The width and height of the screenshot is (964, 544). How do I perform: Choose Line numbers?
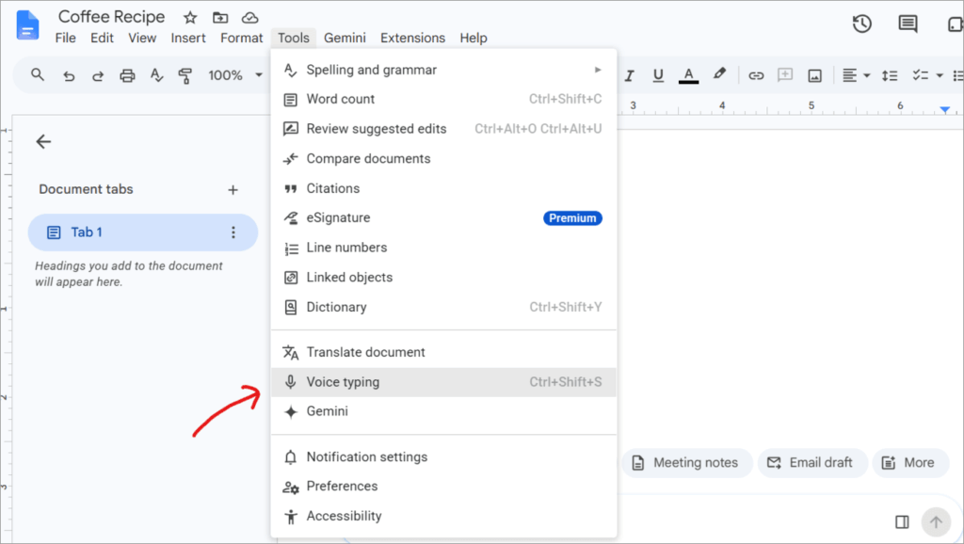click(443, 248)
